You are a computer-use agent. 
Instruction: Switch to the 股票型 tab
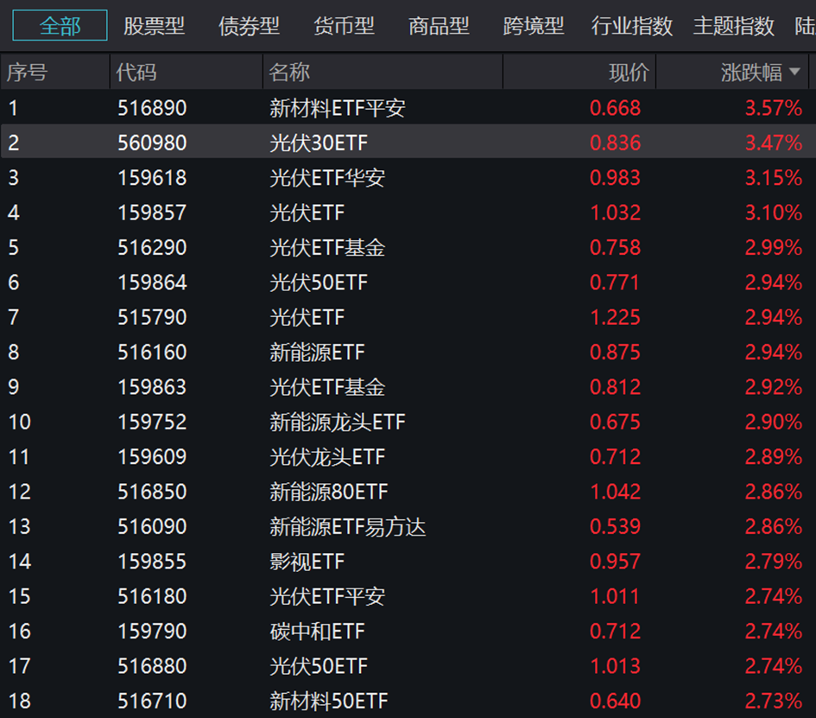point(154,26)
